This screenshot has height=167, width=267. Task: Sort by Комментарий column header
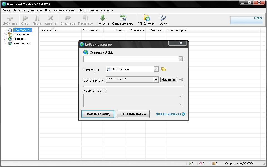point(213,30)
